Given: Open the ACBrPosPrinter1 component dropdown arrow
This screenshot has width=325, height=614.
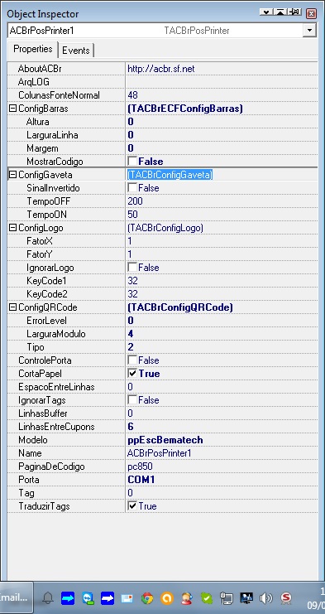Looking at the screenshot, I should pos(310,31).
